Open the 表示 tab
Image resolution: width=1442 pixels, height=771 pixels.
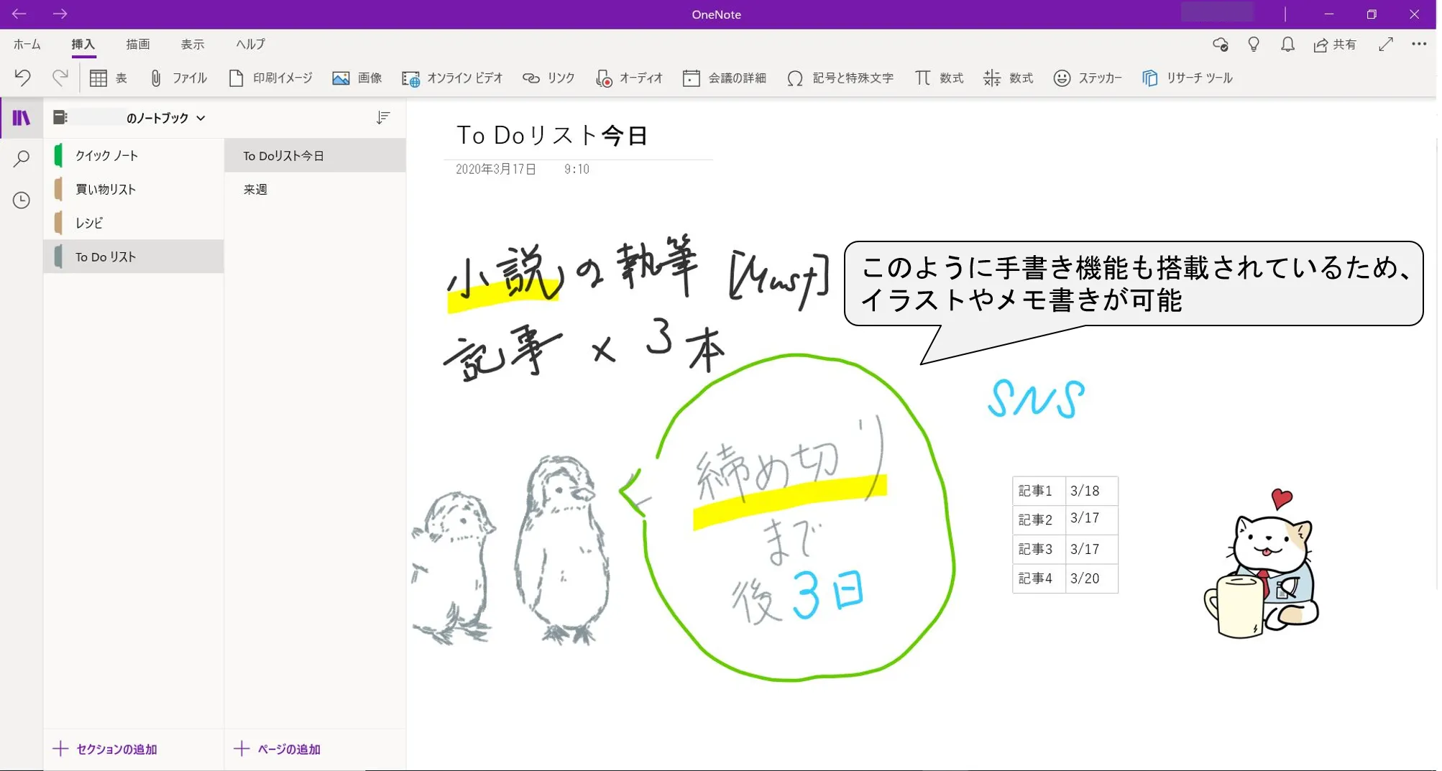[x=193, y=45]
